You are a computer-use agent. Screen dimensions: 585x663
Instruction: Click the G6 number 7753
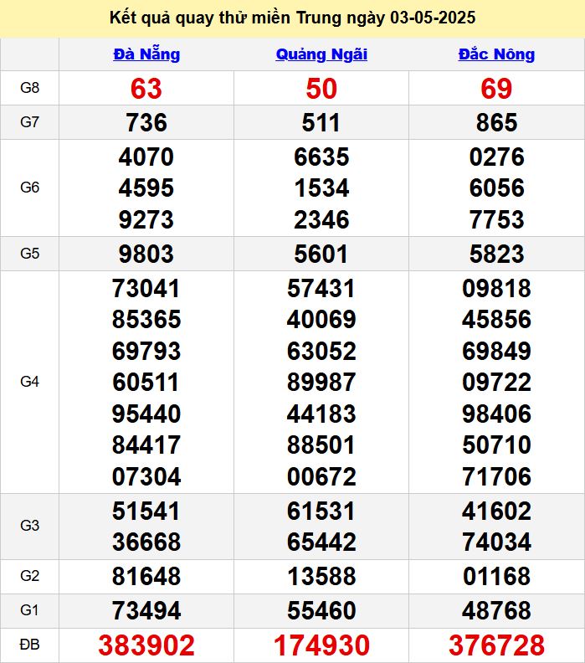pos(496,219)
